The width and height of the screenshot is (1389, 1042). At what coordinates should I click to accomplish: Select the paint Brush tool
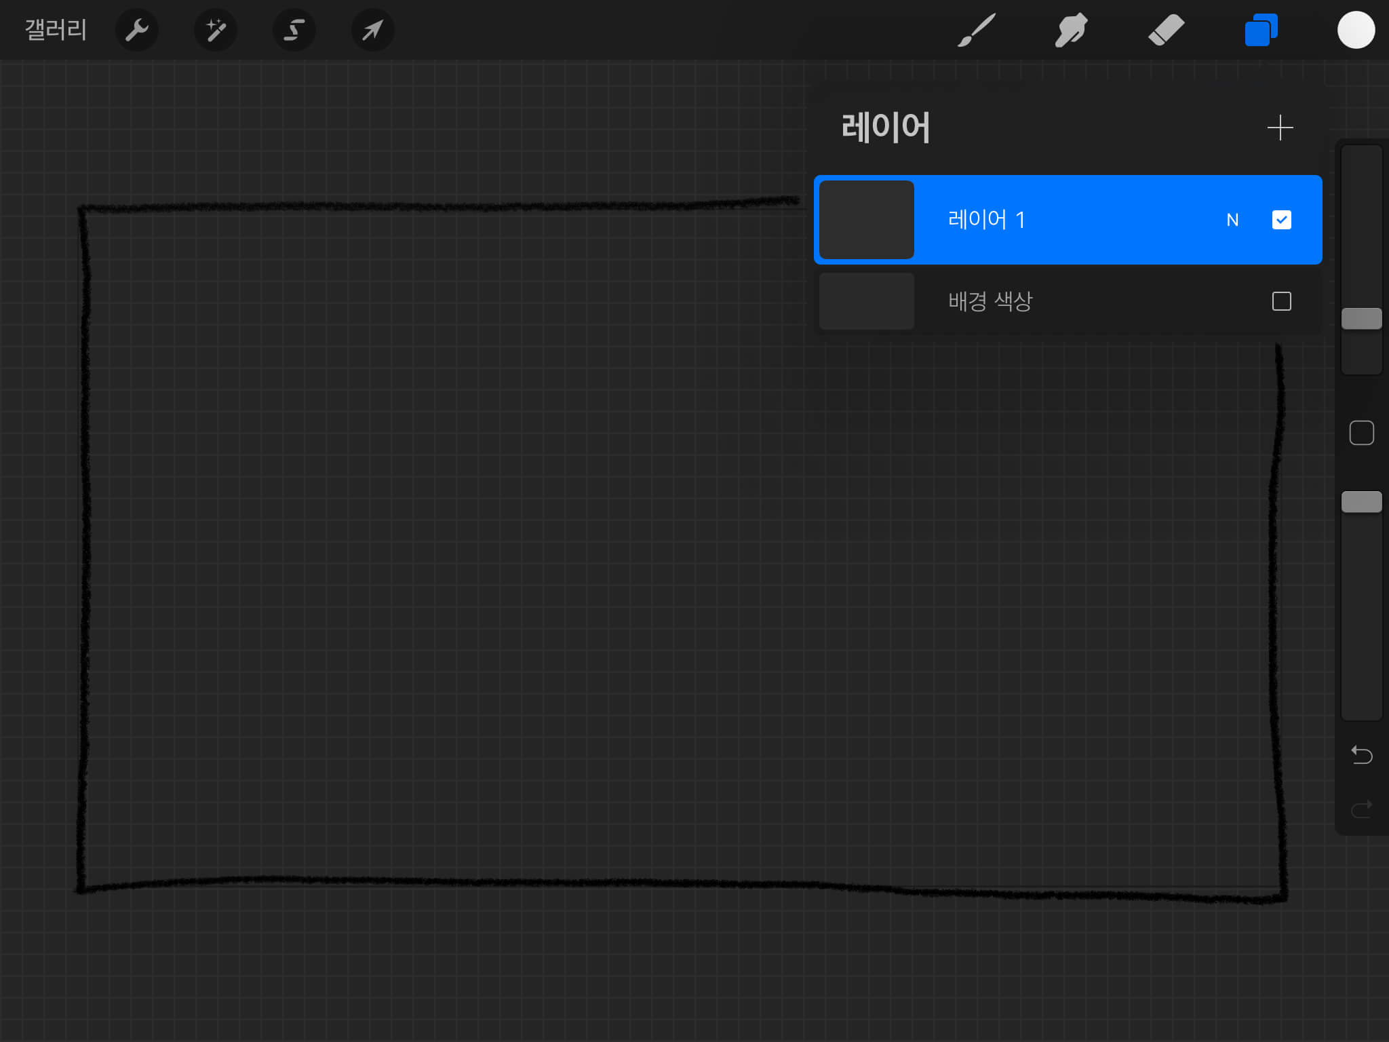(977, 30)
